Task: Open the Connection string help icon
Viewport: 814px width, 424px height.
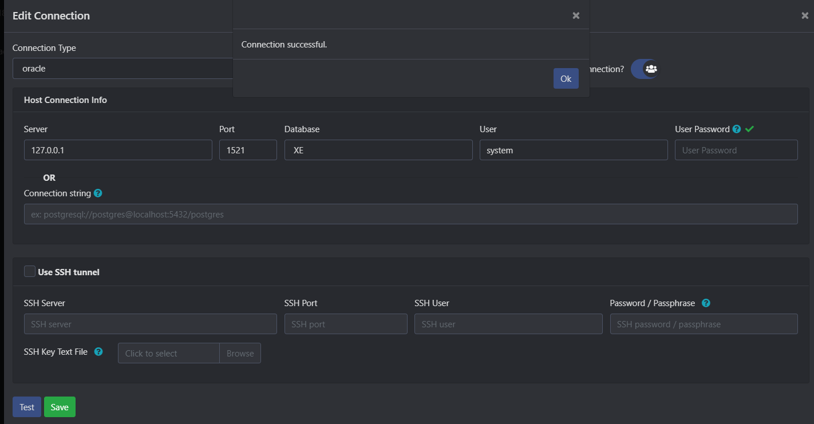Action: click(x=98, y=193)
